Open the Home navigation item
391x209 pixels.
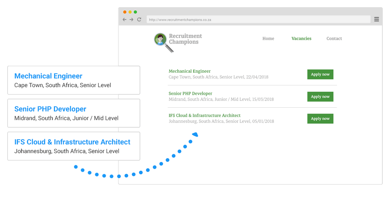(268, 38)
